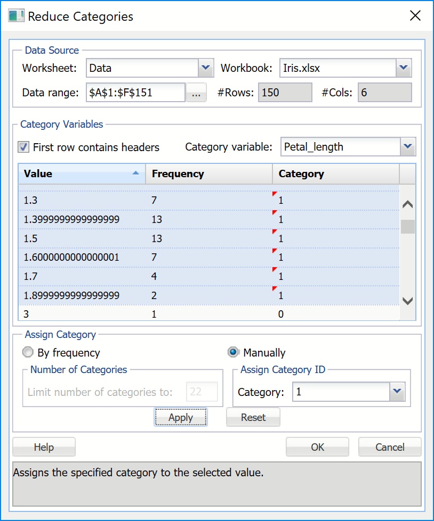
Task: Click the Reset button
Action: [x=253, y=417]
